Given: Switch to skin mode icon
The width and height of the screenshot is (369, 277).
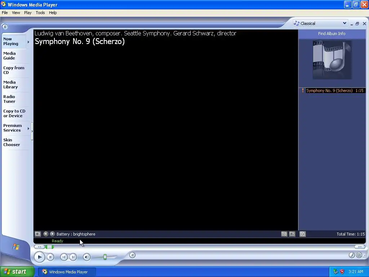Looking at the screenshot, I should pyautogui.click(x=359, y=255).
